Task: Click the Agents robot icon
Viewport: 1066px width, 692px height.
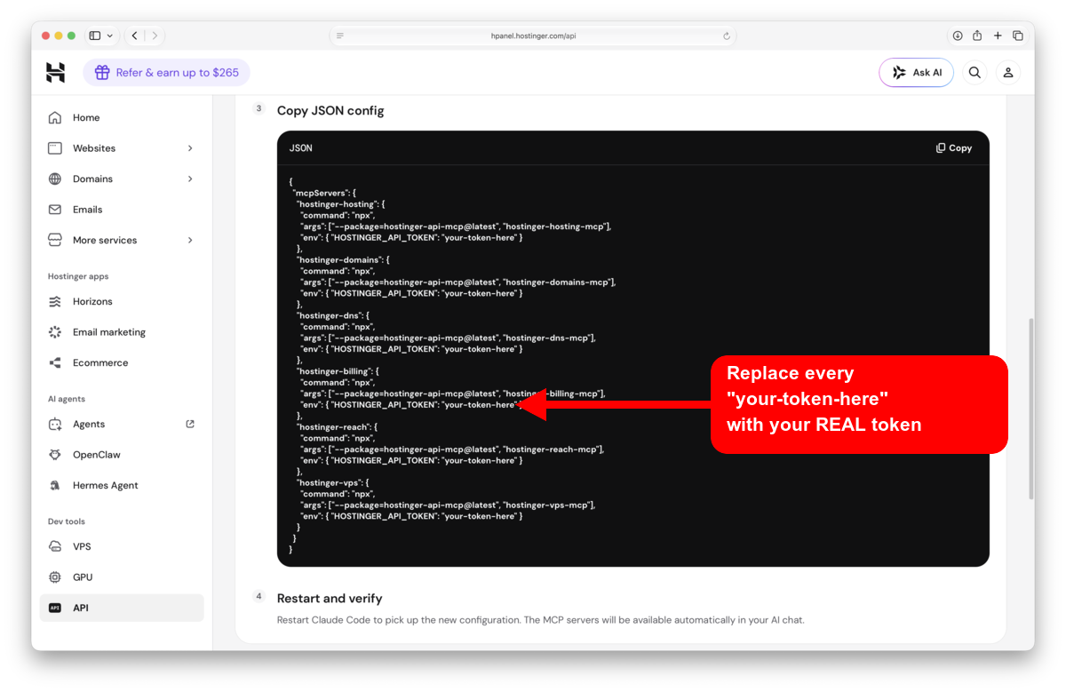Action: click(55, 424)
